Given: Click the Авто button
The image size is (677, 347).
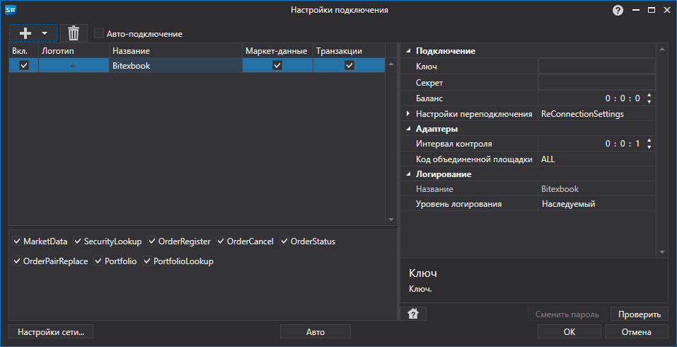Looking at the screenshot, I should [x=316, y=332].
